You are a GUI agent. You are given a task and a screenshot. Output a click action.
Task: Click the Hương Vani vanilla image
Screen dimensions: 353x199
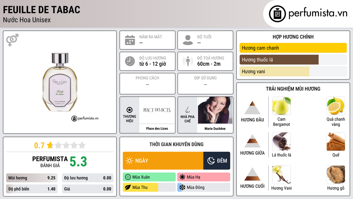[281, 174]
